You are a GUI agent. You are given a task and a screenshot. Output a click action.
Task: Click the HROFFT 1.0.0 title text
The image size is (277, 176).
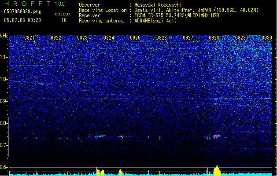35,4
